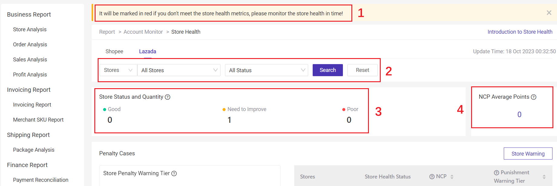Click help icon beside NCP column header
This screenshot has width=557, height=186.
coord(432,177)
